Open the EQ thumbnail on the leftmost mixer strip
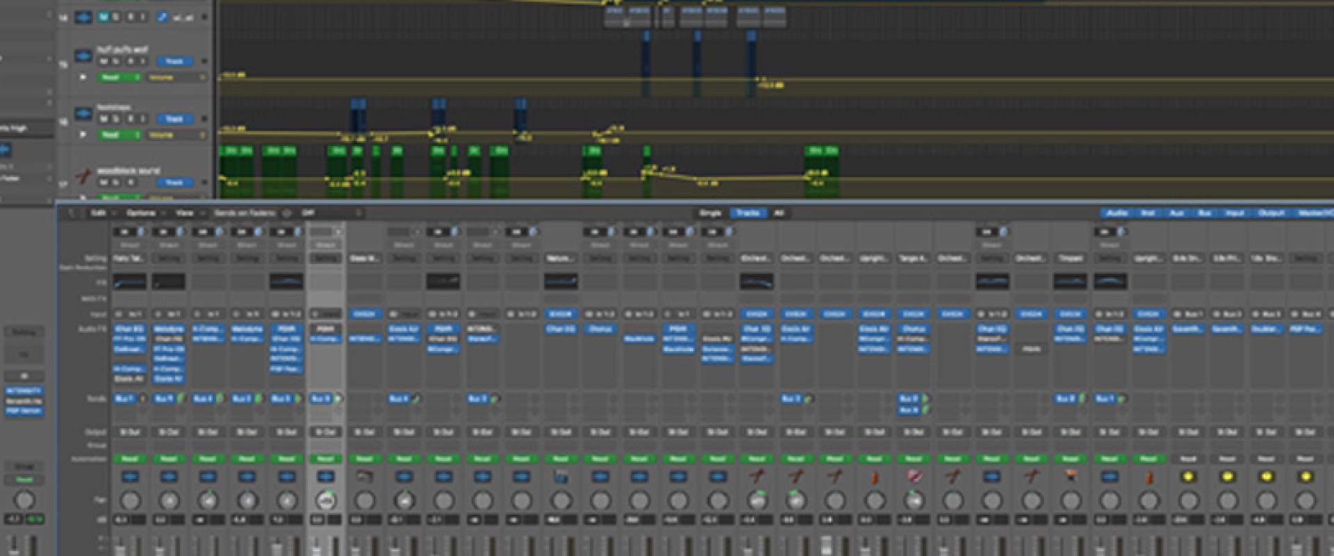 (130, 281)
